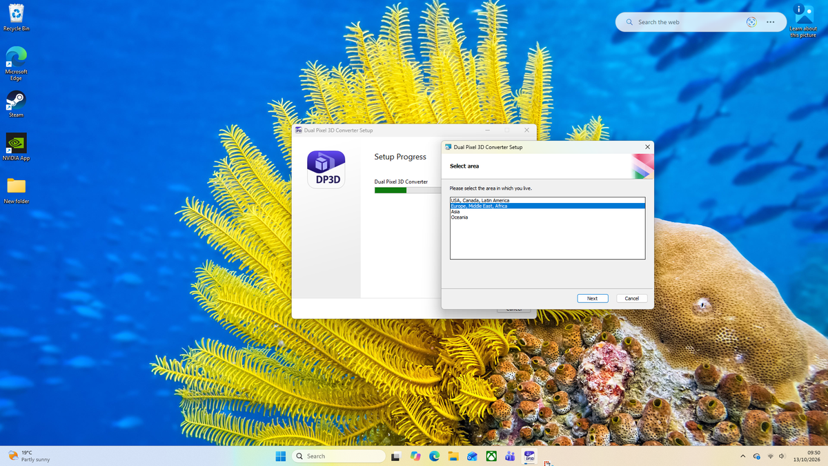The image size is (828, 466).
Task: Click the Microsoft Edge desktop shortcut
Action: pos(16,64)
